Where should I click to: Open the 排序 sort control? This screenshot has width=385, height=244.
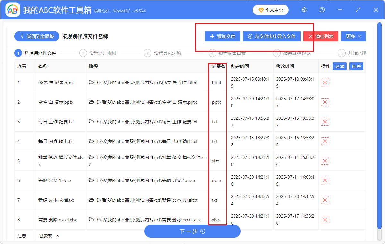356,66
